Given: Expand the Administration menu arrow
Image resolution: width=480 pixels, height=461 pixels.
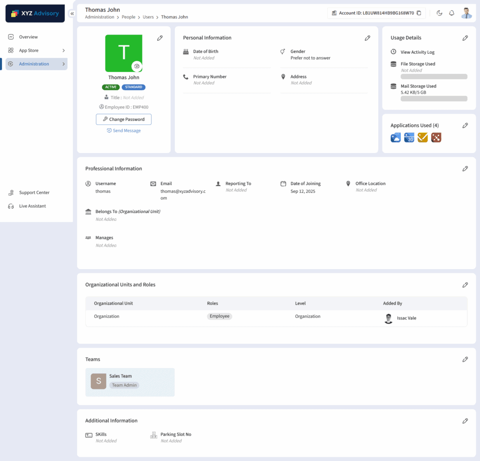Looking at the screenshot, I should (63, 64).
